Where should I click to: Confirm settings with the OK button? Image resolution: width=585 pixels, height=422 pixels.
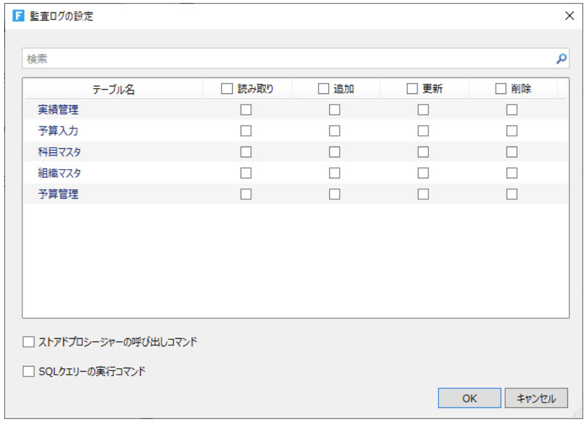(x=469, y=398)
